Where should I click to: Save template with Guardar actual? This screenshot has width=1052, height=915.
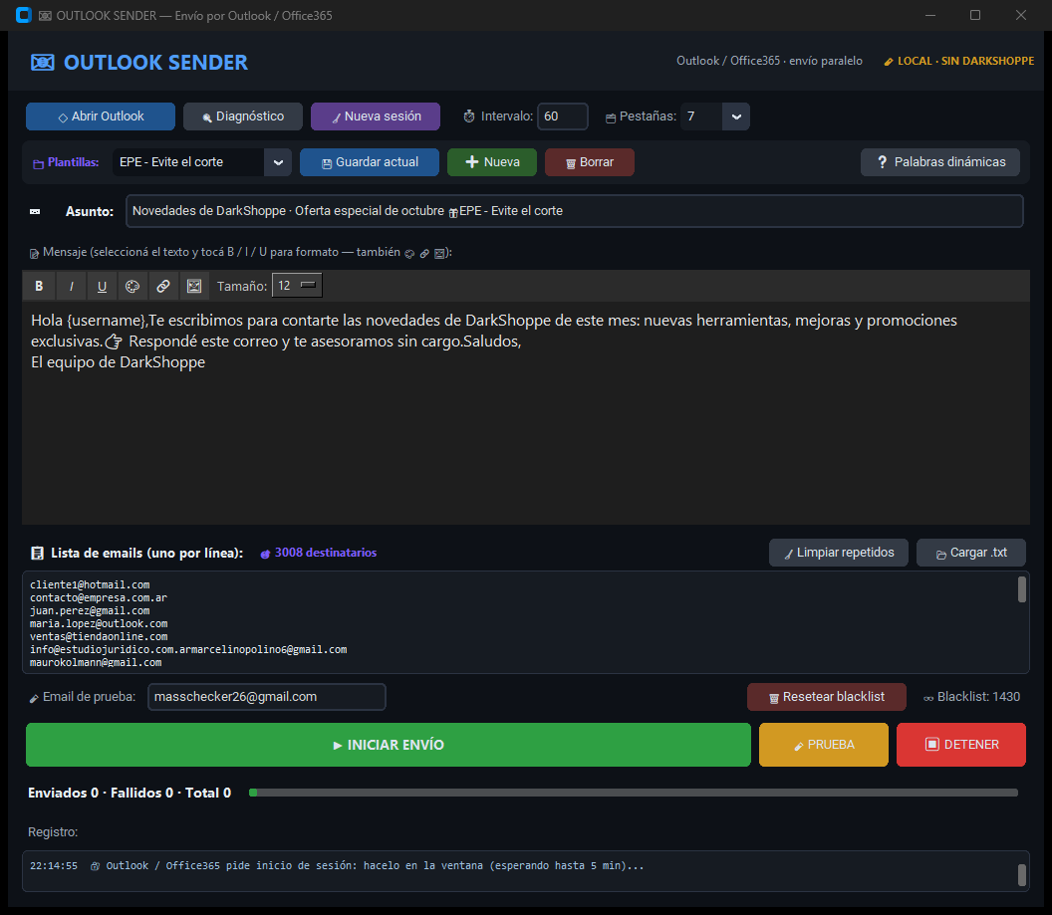pos(370,162)
